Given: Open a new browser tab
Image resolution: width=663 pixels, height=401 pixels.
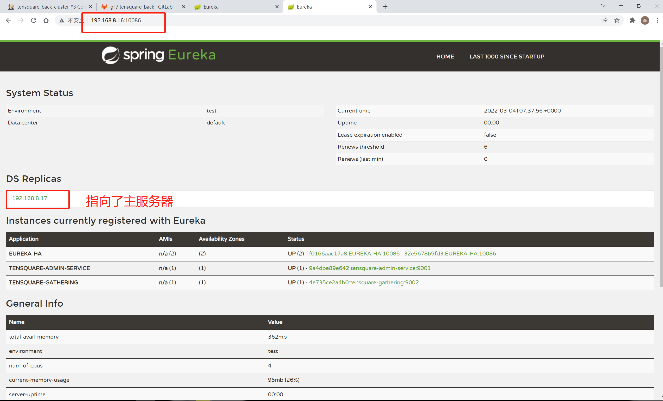Looking at the screenshot, I should point(385,7).
